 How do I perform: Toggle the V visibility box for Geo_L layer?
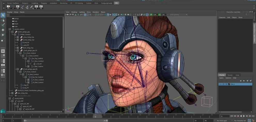coord(220,84)
